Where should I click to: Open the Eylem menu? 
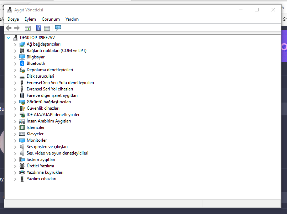30,19
